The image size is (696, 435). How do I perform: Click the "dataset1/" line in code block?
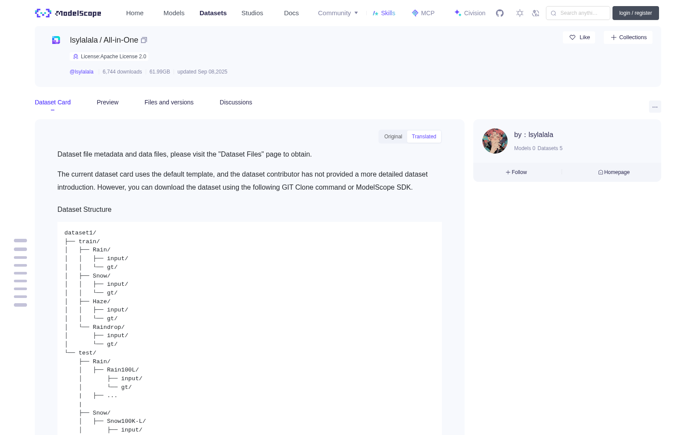pos(80,233)
